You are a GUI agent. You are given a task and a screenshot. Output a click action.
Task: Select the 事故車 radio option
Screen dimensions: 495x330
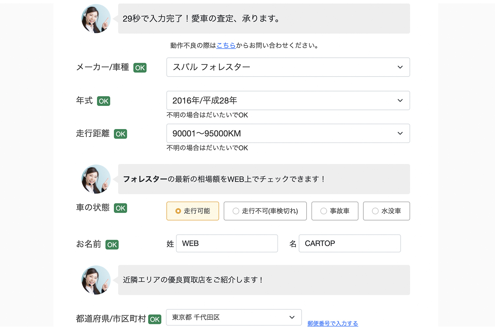tap(335, 211)
